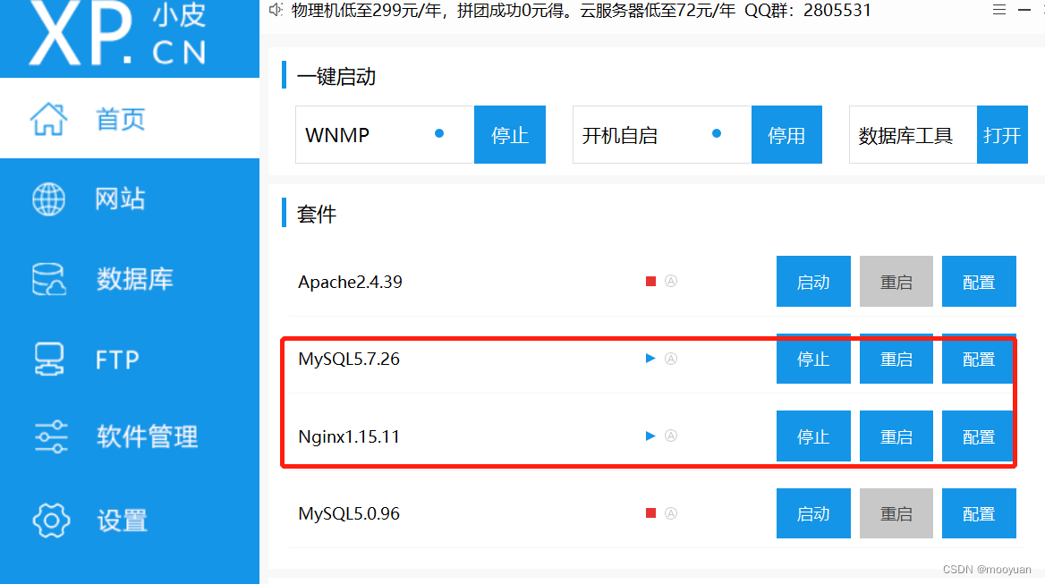This screenshot has width=1045, height=584.
Task: Click the 停用 button for 开机自启
Action: [x=786, y=134]
